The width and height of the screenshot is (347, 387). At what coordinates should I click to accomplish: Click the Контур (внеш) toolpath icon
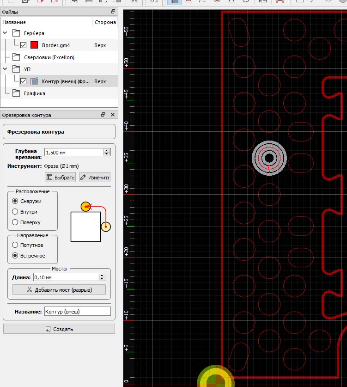34,81
